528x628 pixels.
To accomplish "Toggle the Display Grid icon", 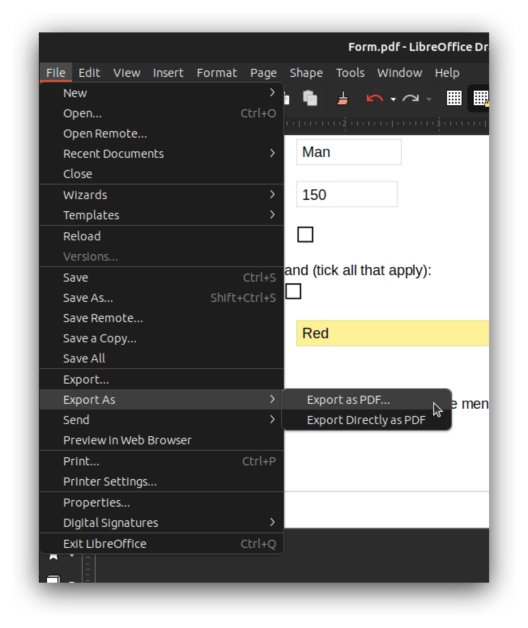I will click(454, 98).
